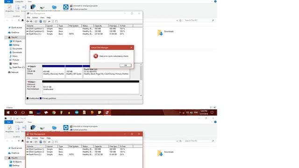Viewport: 299px width, 168px height.
Task: Open the Action Center notification icon
Action: click(212, 112)
